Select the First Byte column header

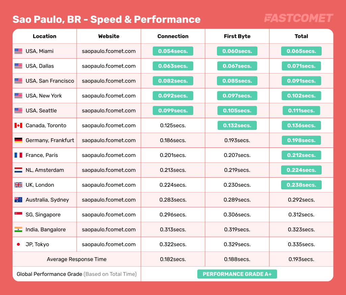tap(237, 36)
